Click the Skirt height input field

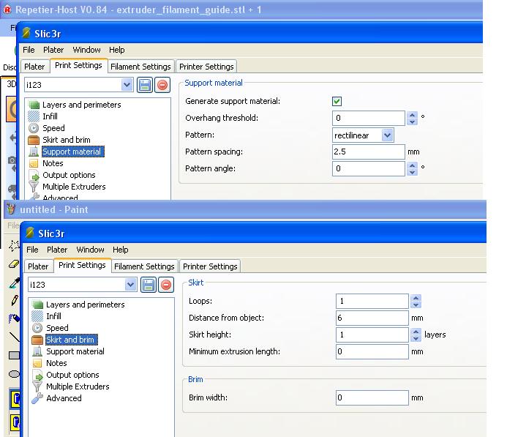click(372, 335)
